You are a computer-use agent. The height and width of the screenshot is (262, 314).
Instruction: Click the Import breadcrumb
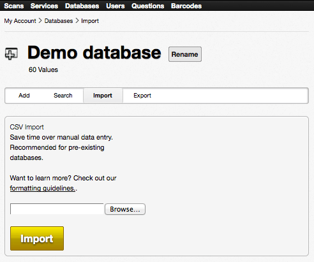click(x=90, y=21)
